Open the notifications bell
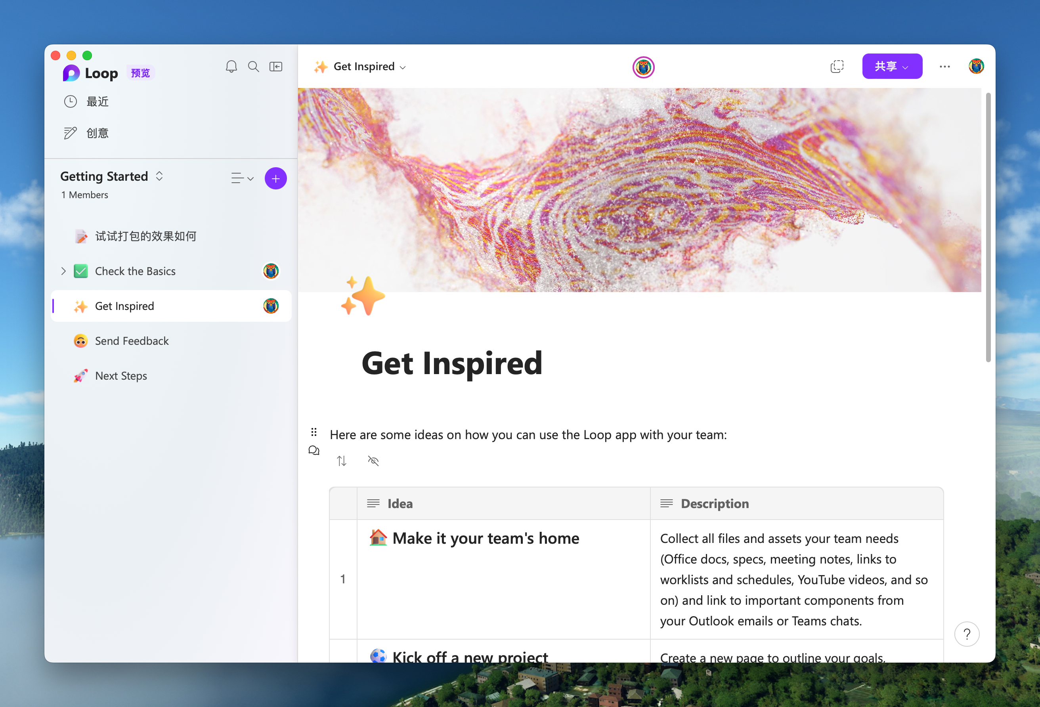The height and width of the screenshot is (707, 1040). tap(231, 67)
